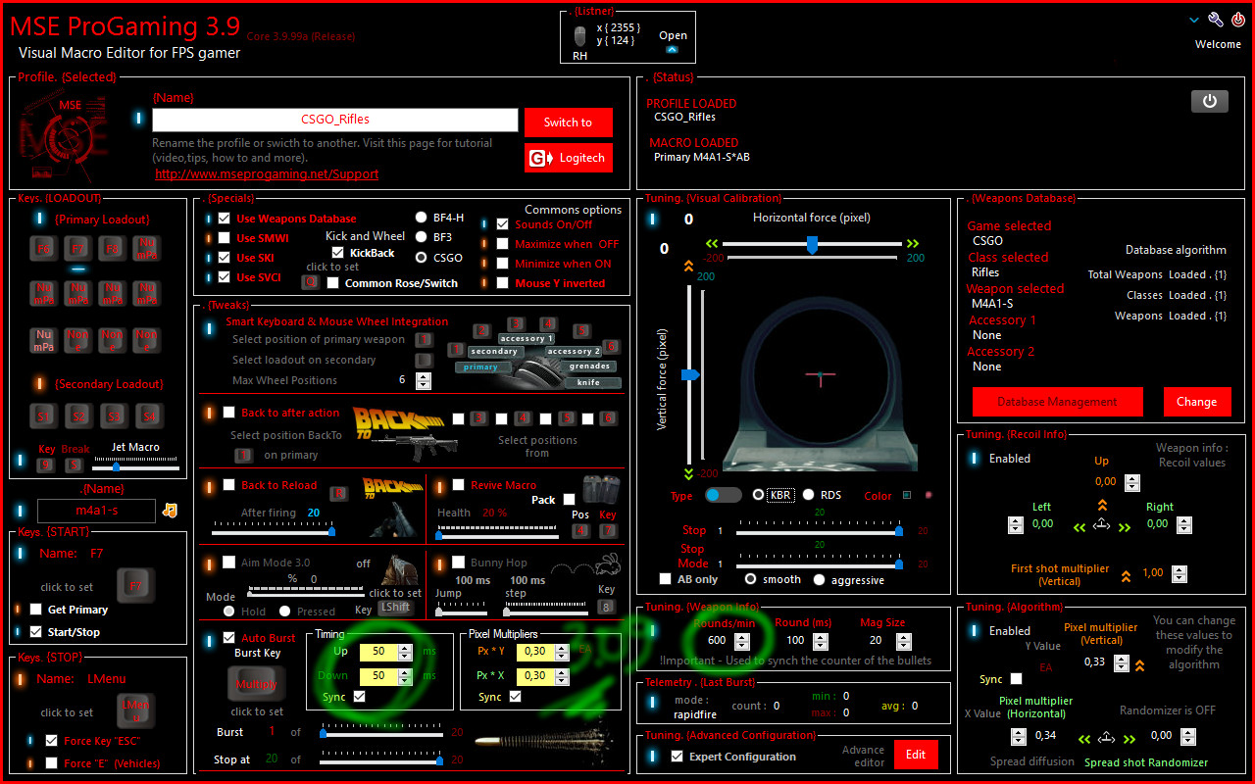Click the F8 primary loadout key
Image resolution: width=1255 pixels, height=784 pixels.
113,248
